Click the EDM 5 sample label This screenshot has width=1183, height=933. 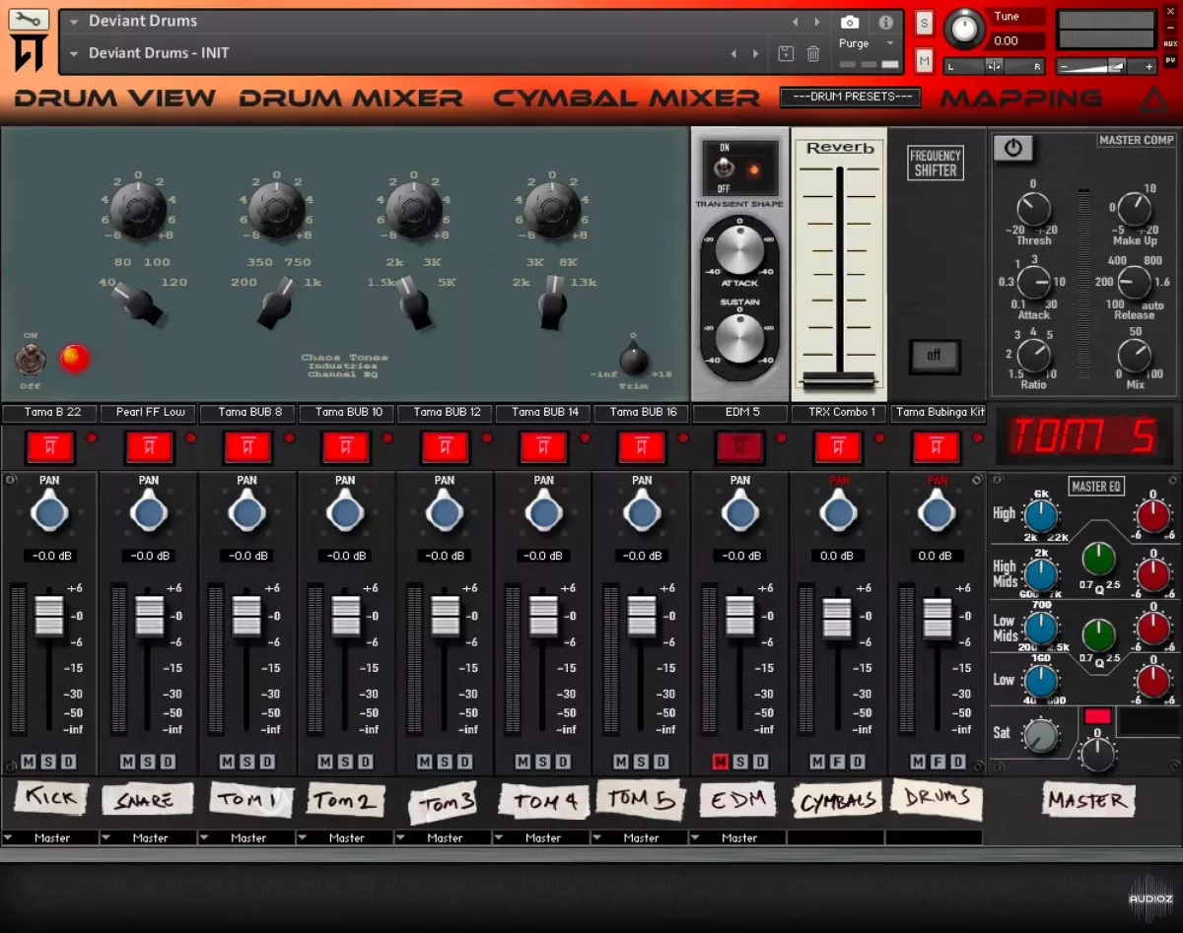coord(740,412)
